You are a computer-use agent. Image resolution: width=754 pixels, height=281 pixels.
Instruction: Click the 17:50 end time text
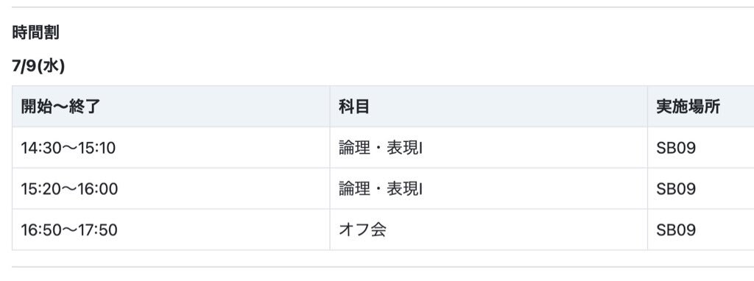(98, 230)
